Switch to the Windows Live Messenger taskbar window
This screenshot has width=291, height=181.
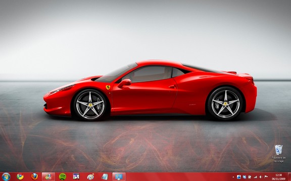[x=48, y=177]
